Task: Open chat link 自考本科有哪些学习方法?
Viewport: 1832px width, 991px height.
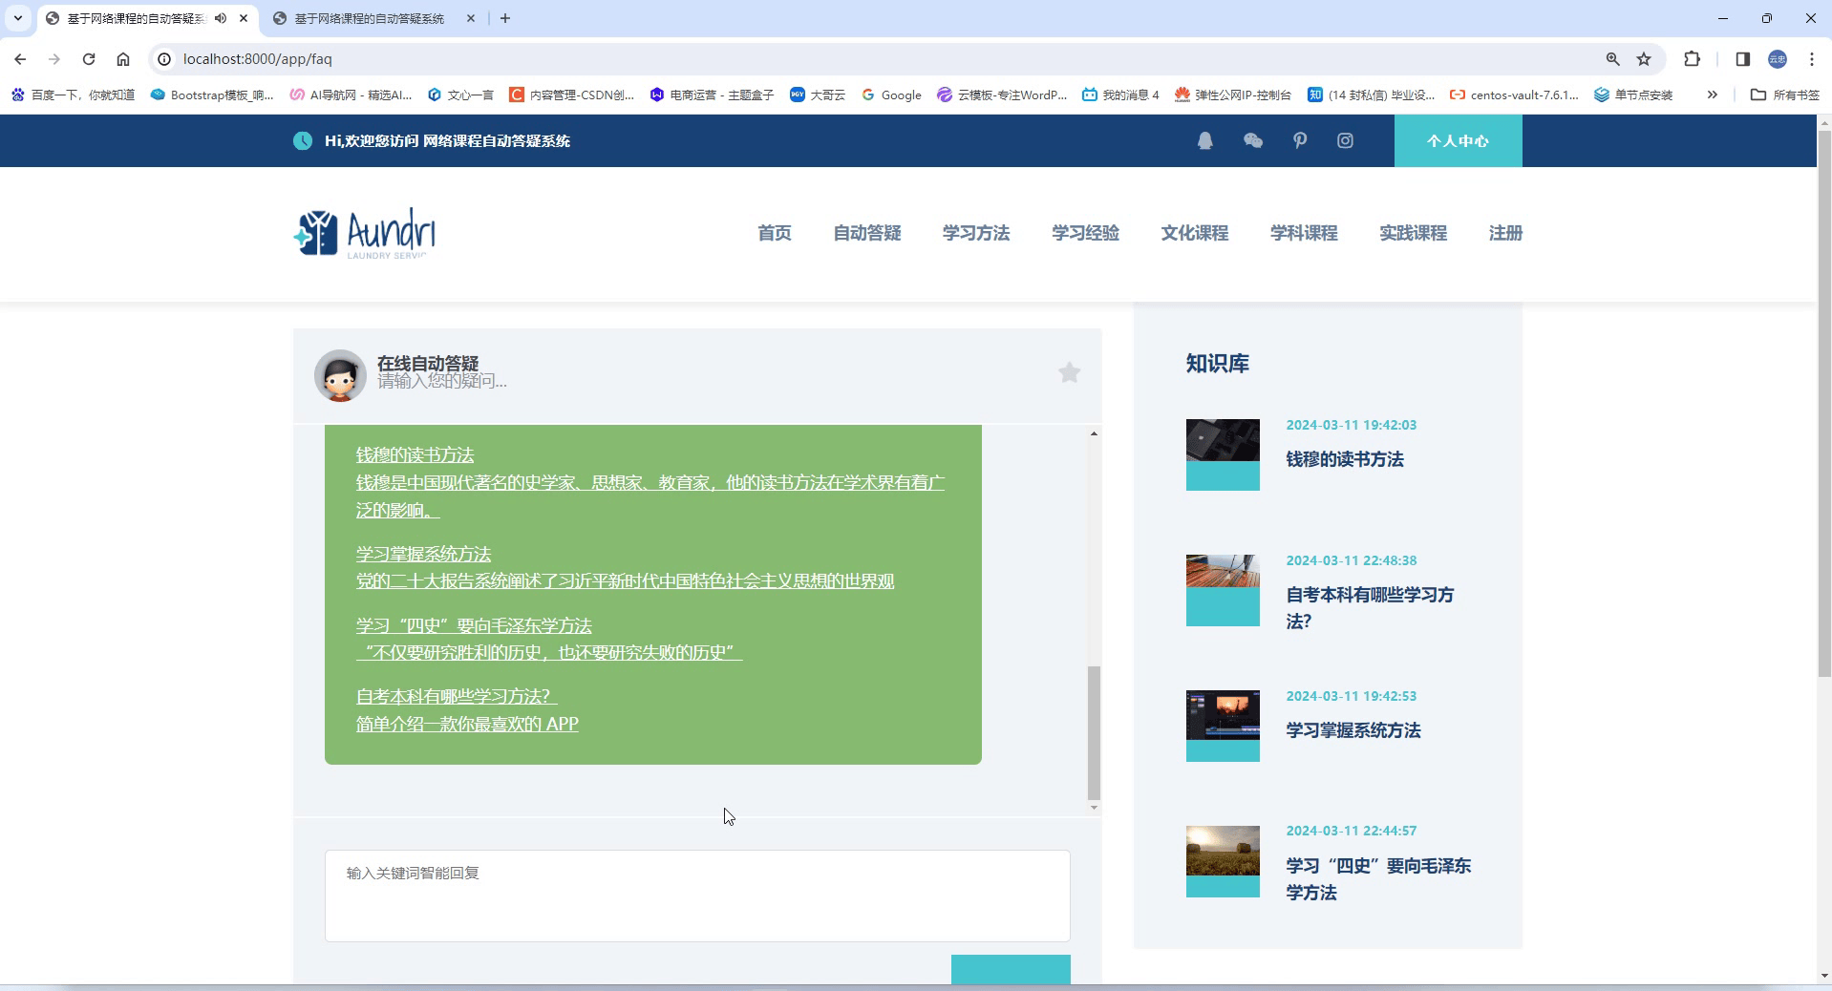Action: point(457,697)
